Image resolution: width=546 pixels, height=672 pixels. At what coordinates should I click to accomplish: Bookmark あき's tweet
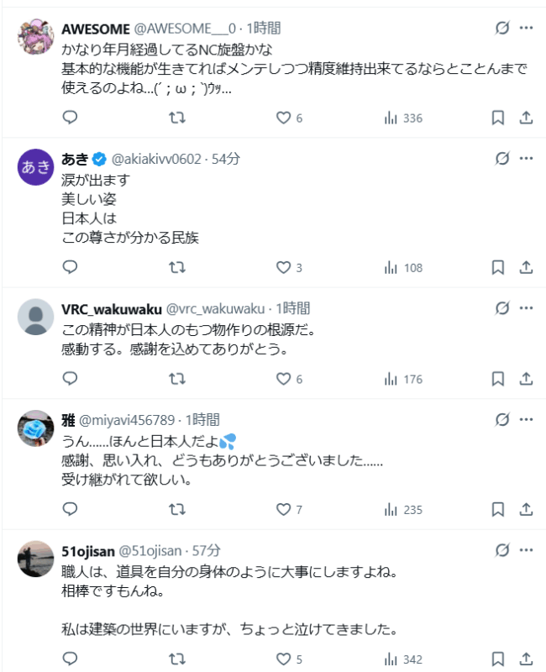pos(497,268)
